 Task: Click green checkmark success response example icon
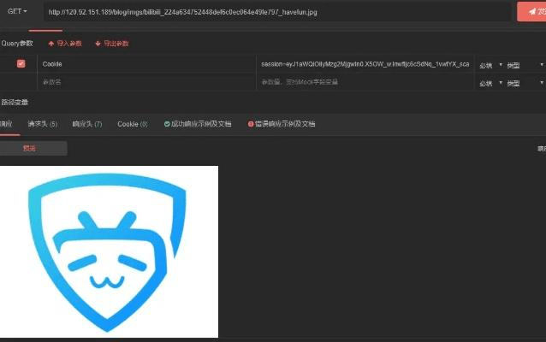167,124
